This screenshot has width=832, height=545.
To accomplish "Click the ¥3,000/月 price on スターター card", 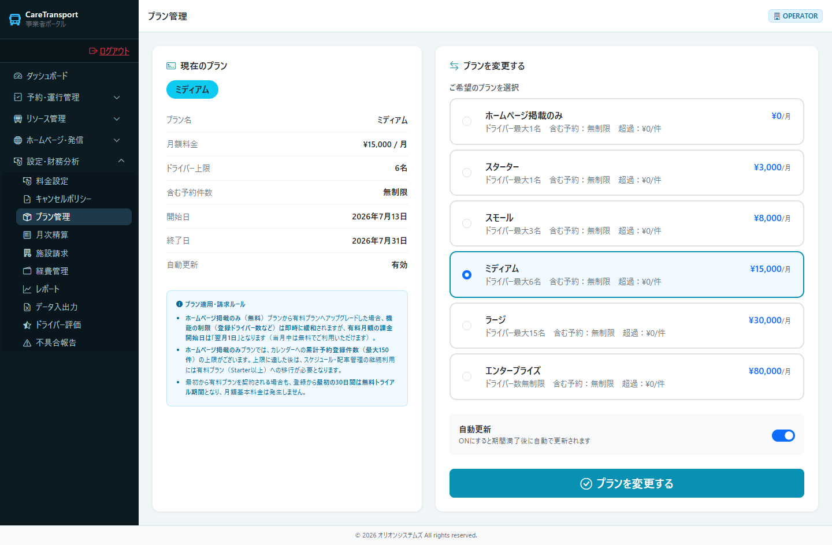I will click(772, 167).
